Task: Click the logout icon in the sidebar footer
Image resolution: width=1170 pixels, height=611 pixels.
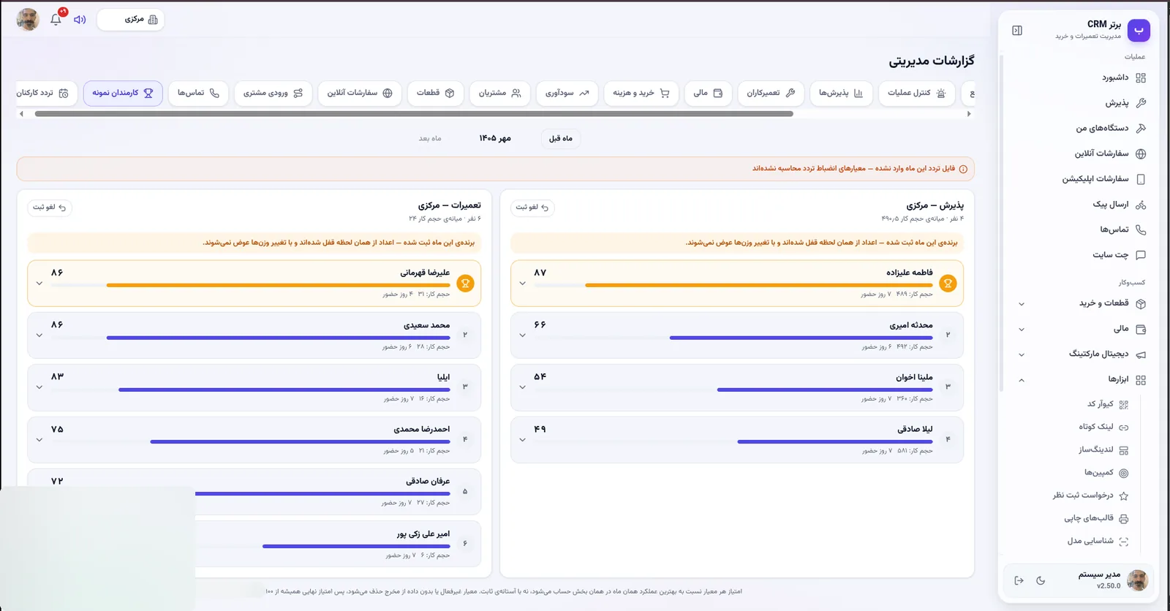Action: (x=1019, y=580)
